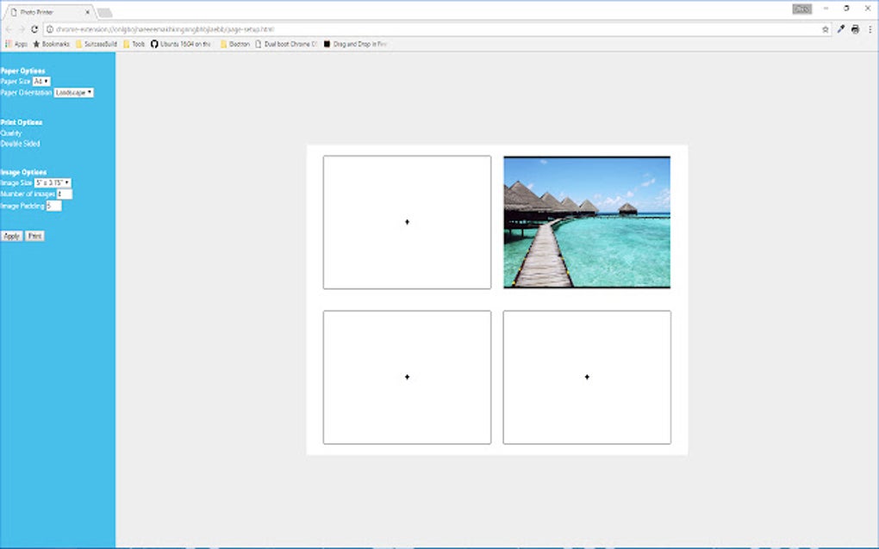Select the beach boardwalk photo thumbnail
The image size is (879, 549).
[x=587, y=221]
